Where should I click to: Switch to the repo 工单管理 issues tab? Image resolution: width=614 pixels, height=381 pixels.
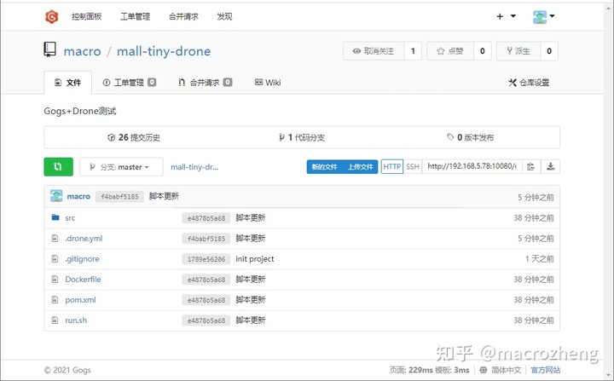point(130,83)
